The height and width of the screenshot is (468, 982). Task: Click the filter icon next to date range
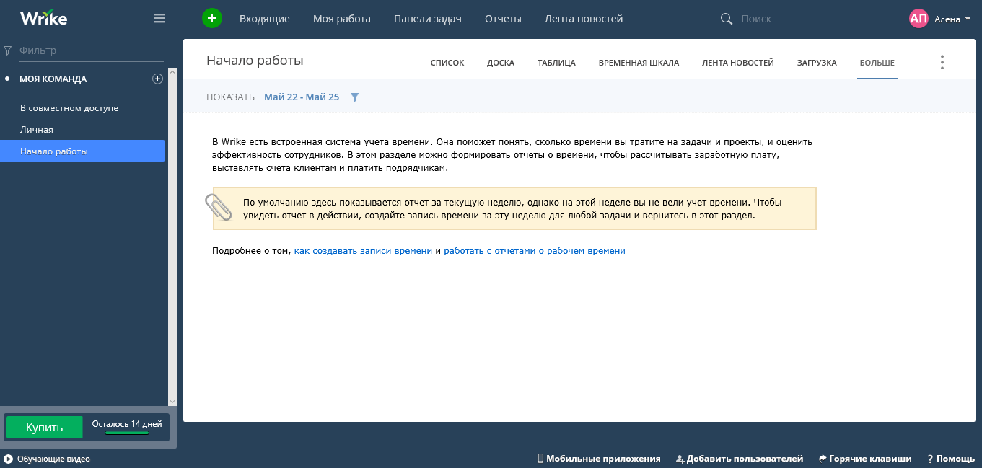pos(354,97)
